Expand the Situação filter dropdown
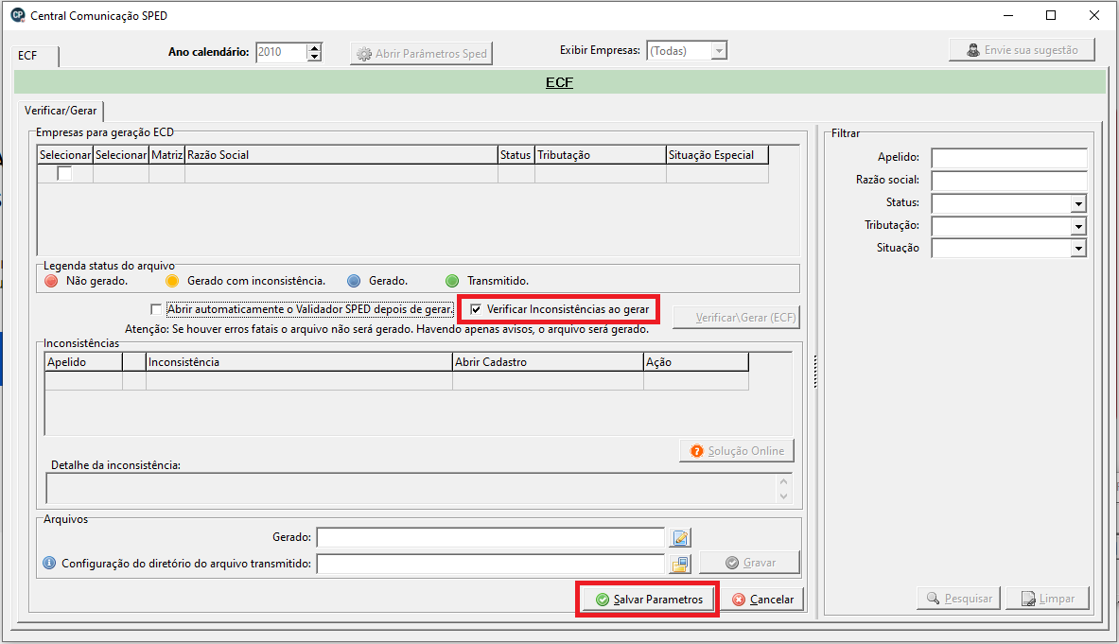The height and width of the screenshot is (644, 1119). (1078, 249)
